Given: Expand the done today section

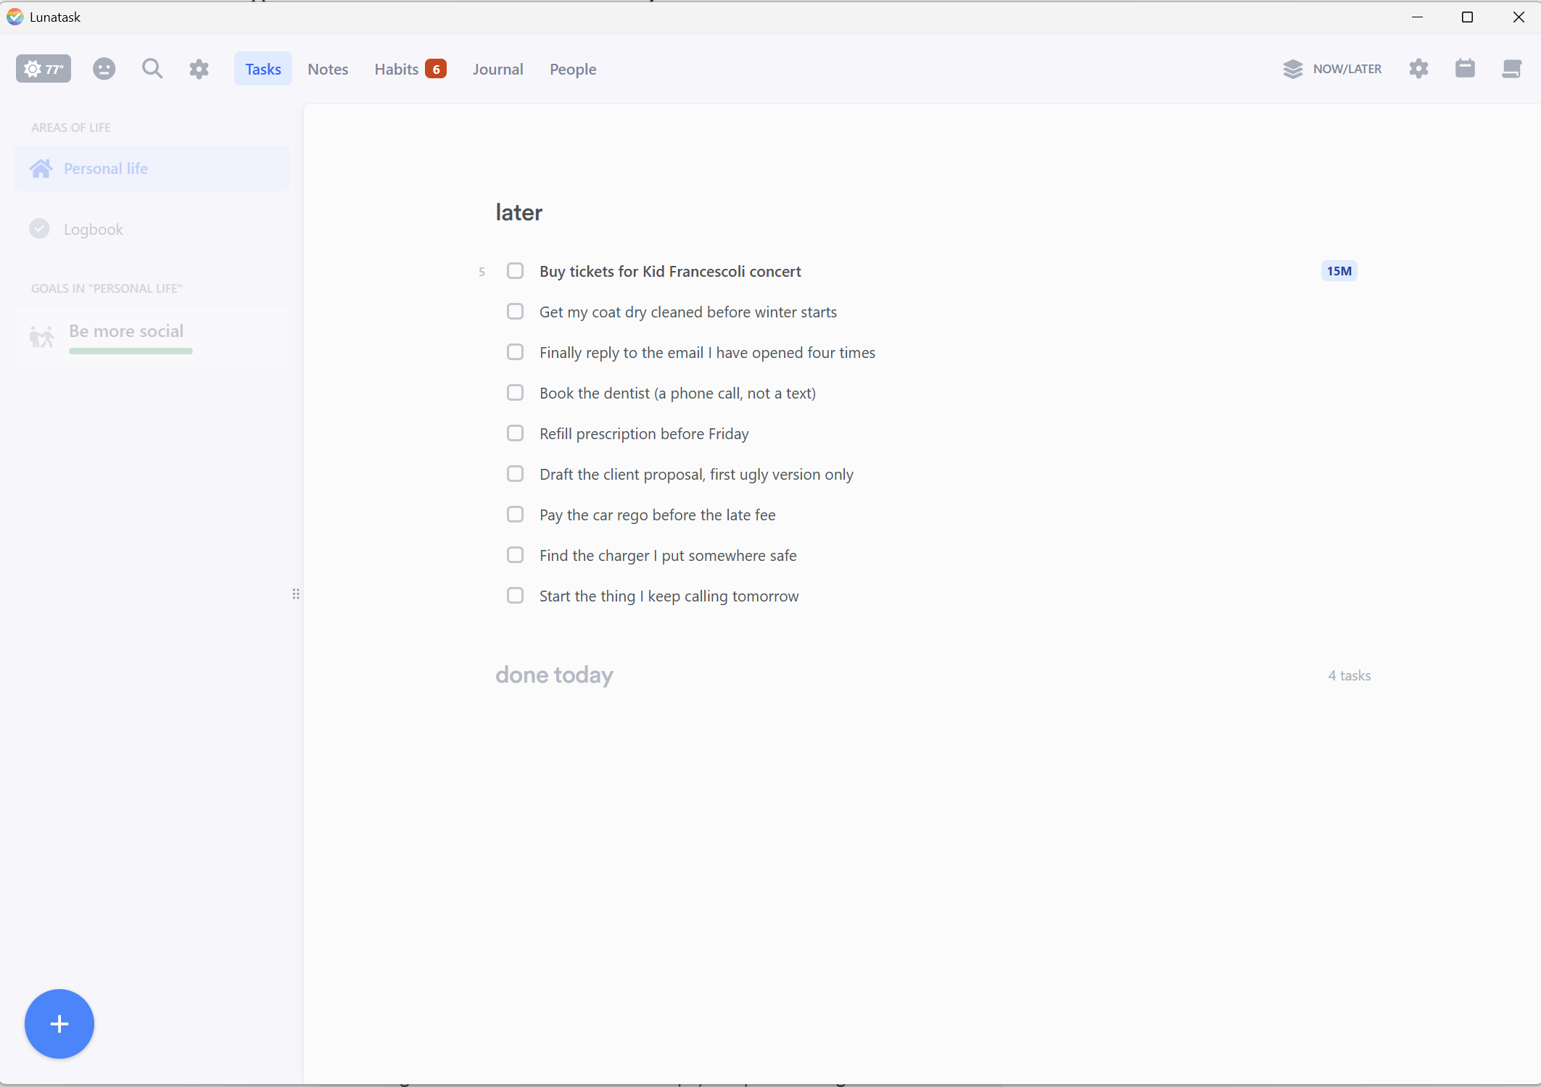Looking at the screenshot, I should (x=555, y=675).
